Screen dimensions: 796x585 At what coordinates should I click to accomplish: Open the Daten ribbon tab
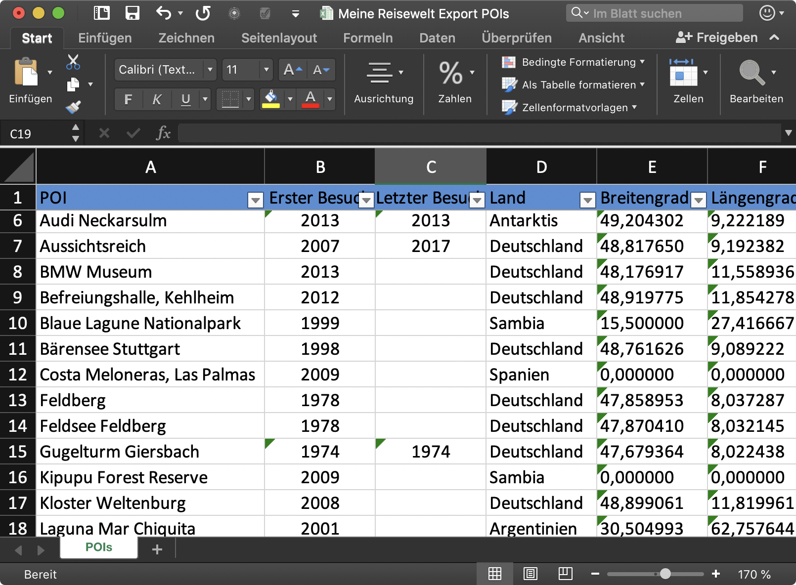coord(437,38)
